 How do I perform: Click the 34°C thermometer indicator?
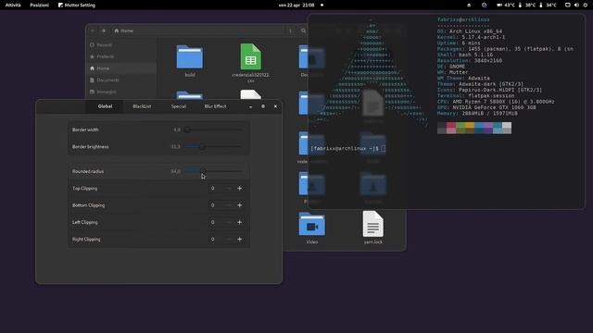point(548,5)
